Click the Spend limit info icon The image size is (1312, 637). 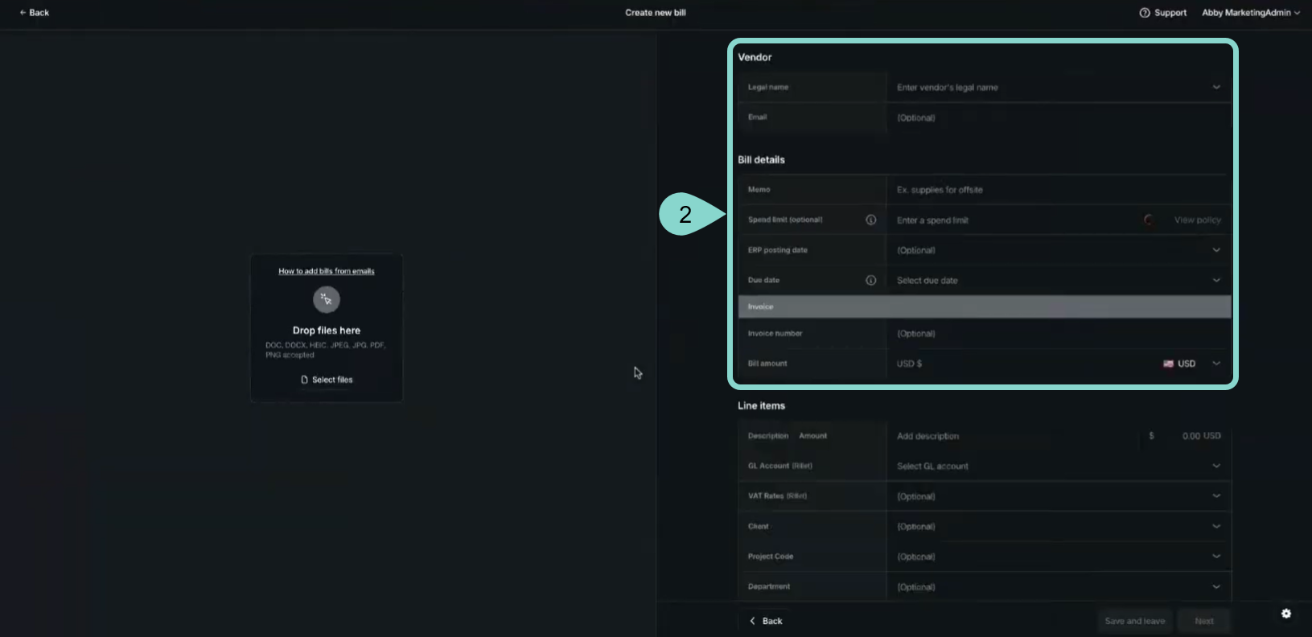coord(870,220)
